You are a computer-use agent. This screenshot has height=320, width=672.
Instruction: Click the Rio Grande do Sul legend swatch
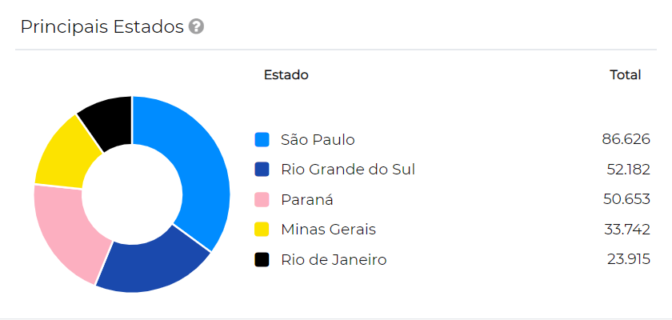point(262,170)
